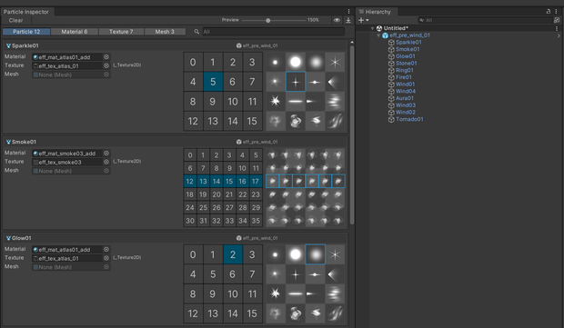
Task: Select Wind03 in Hierarchy
Action: pos(406,105)
